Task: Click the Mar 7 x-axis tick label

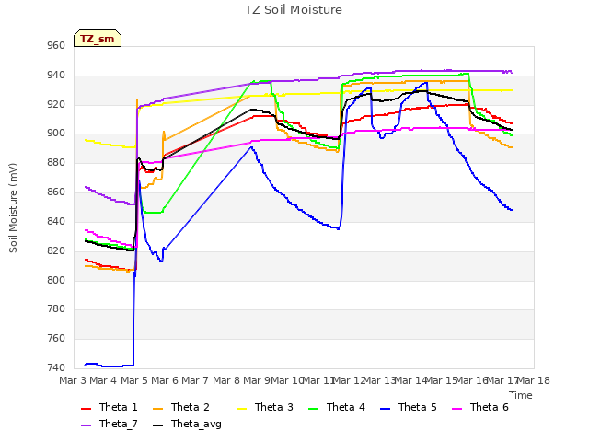Action: (195, 380)
